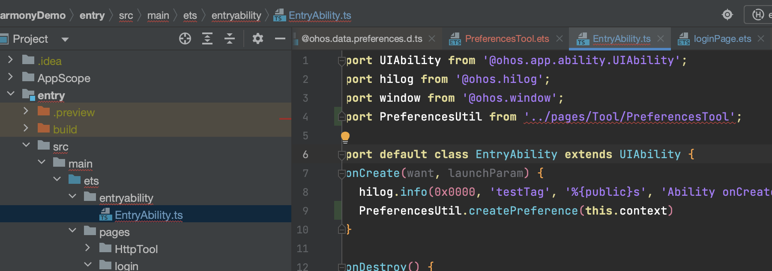Open the Project view dropdown

[x=65, y=39]
